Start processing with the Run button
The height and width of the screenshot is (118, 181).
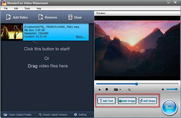click(170, 108)
